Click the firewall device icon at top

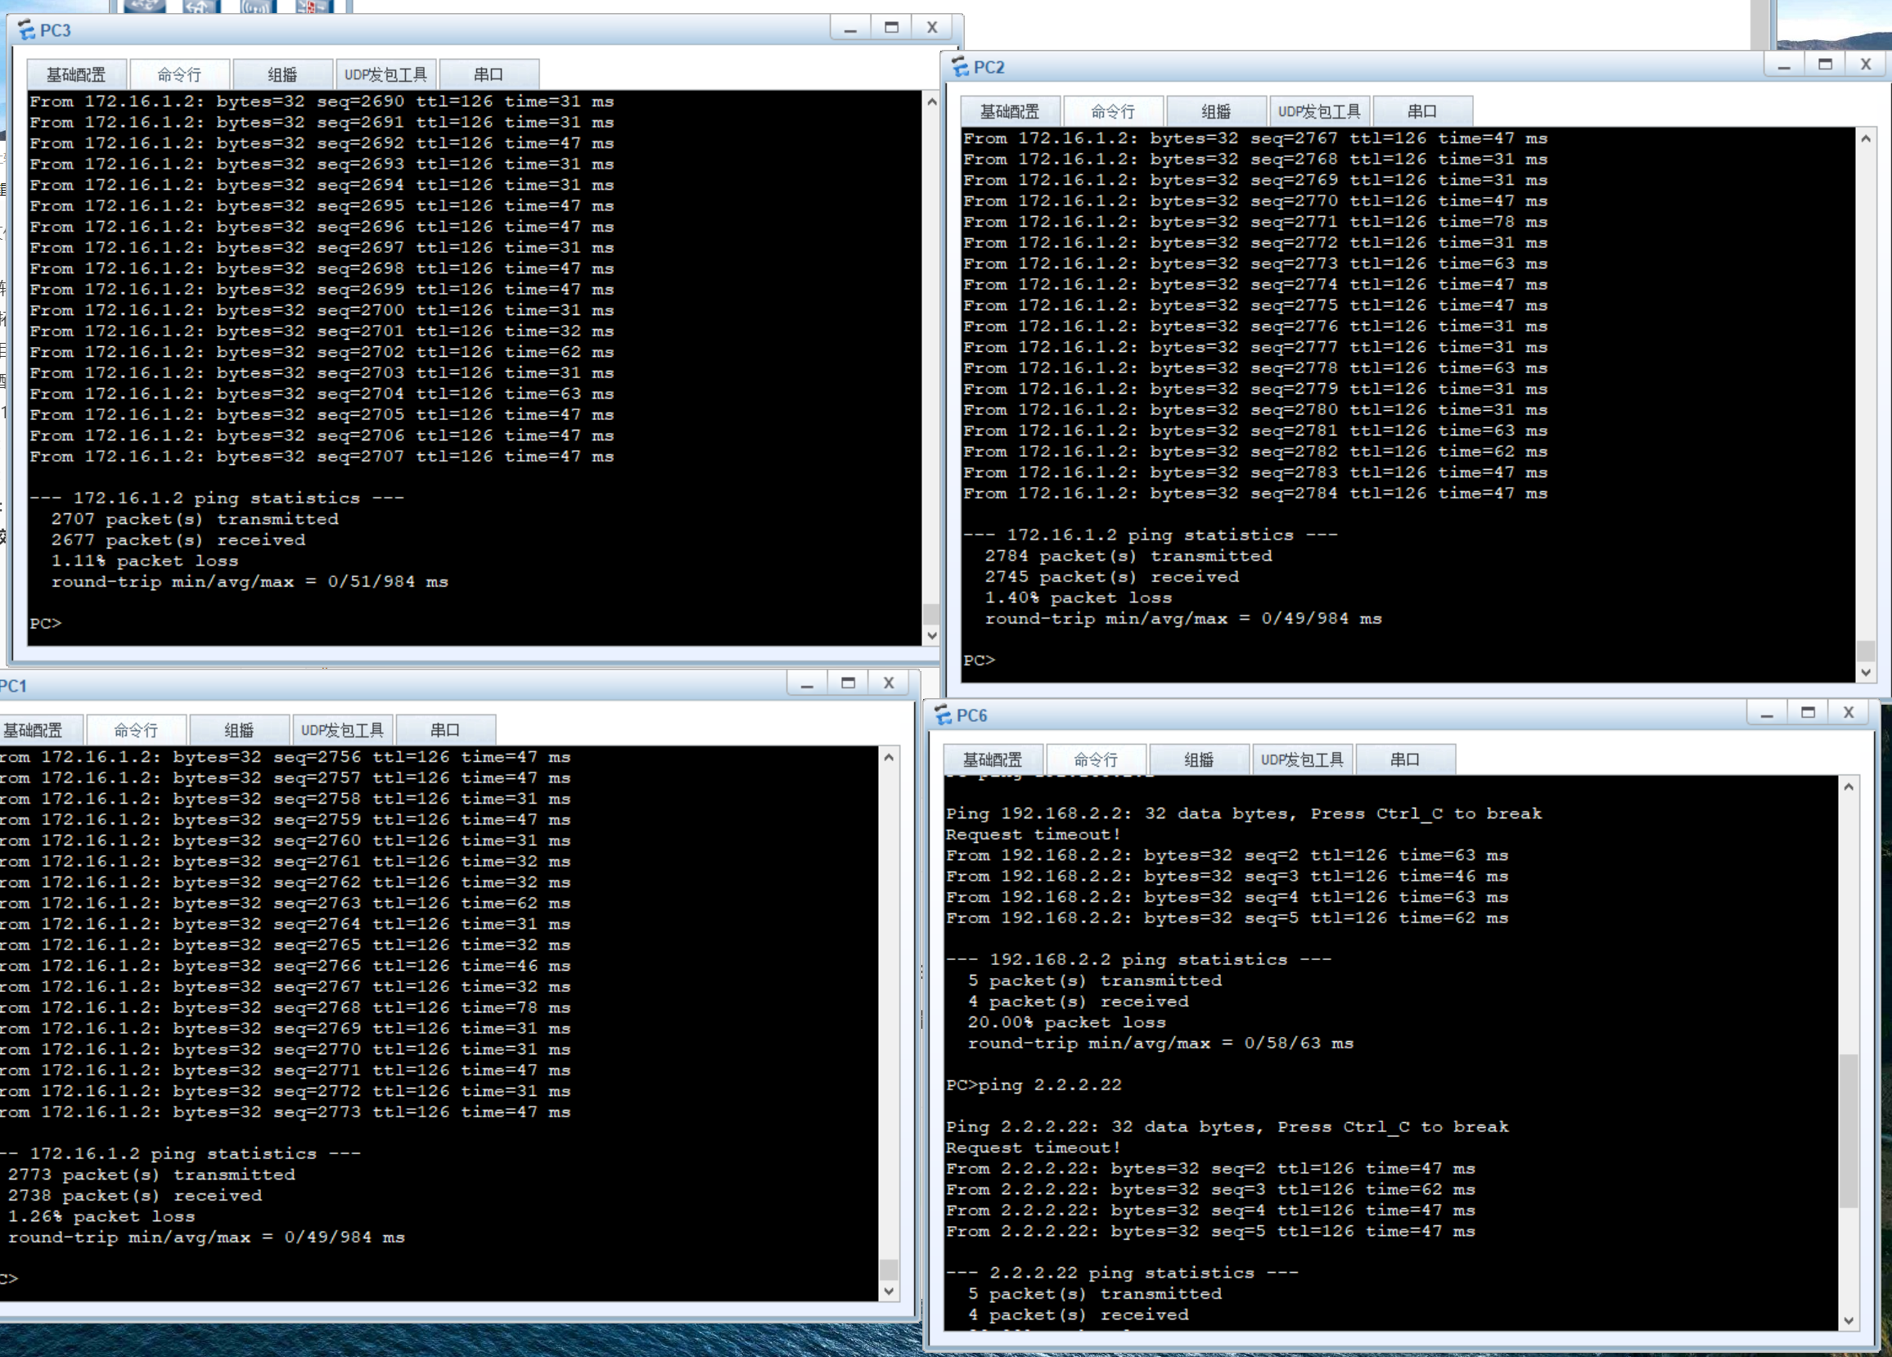point(314,6)
